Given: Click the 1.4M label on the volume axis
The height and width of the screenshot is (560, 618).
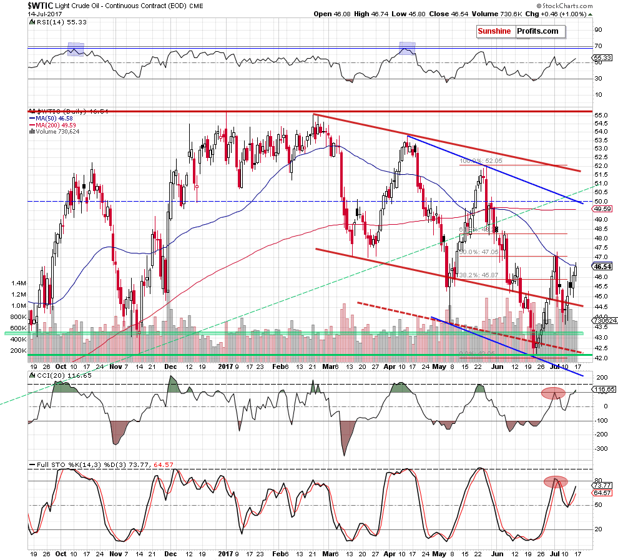Looking at the screenshot, I should pos(19,283).
